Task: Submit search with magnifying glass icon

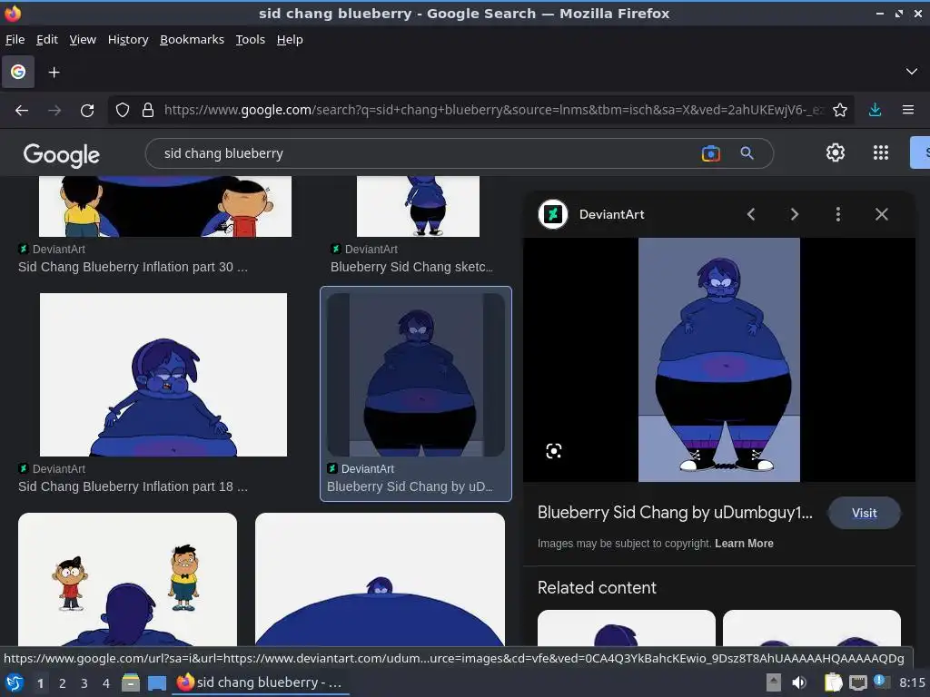Action: tap(747, 153)
